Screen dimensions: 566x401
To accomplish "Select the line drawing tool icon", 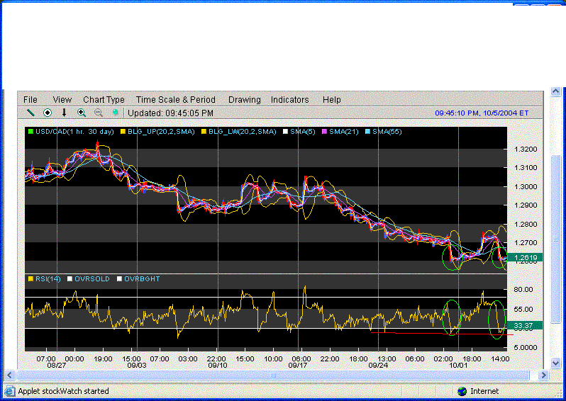I will (x=30, y=113).
